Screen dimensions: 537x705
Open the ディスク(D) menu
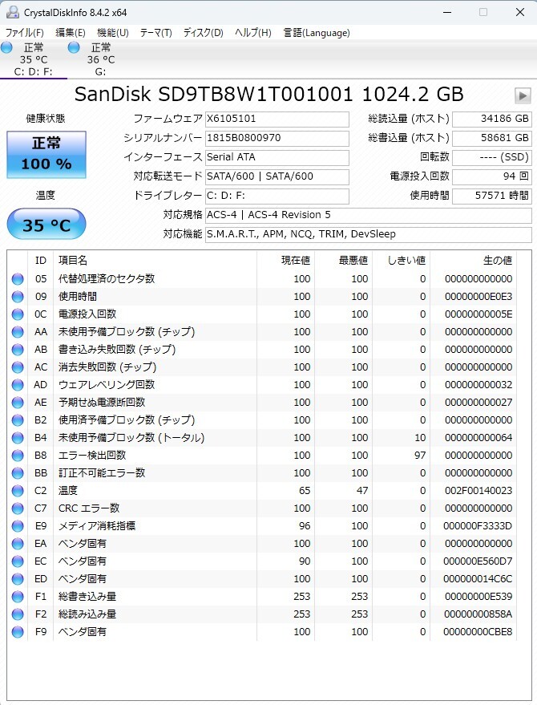(203, 33)
